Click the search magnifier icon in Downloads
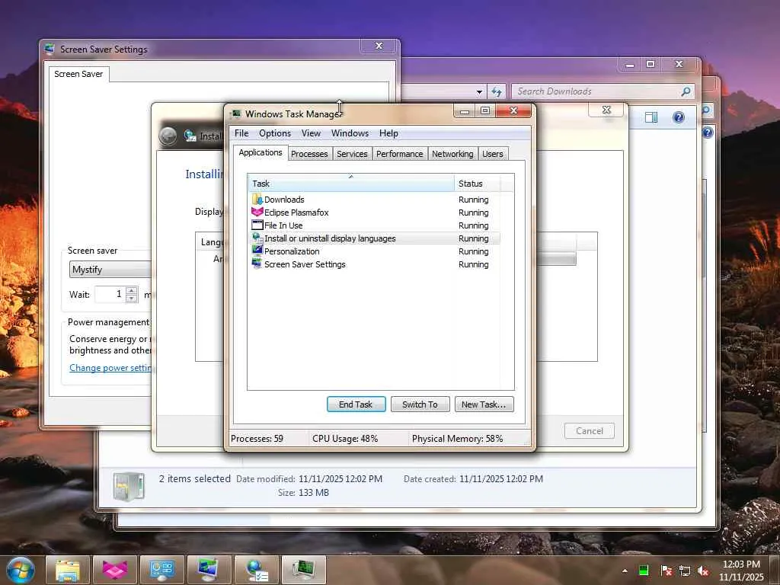 [x=686, y=91]
